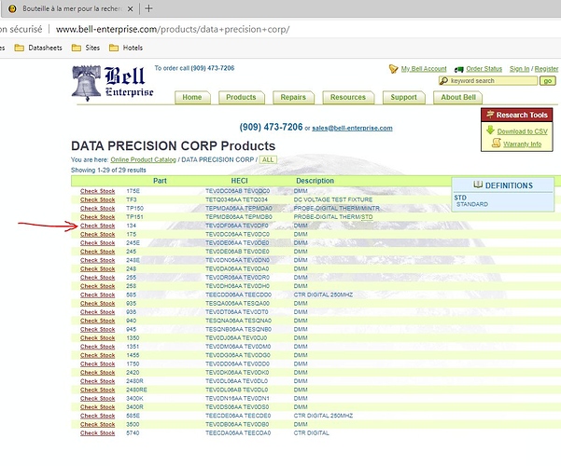Click the keyword search magnifier icon

point(443,81)
